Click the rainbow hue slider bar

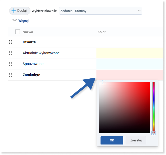(x=153, y=107)
